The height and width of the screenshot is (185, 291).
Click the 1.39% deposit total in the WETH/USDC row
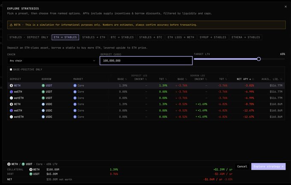coord(163,104)
